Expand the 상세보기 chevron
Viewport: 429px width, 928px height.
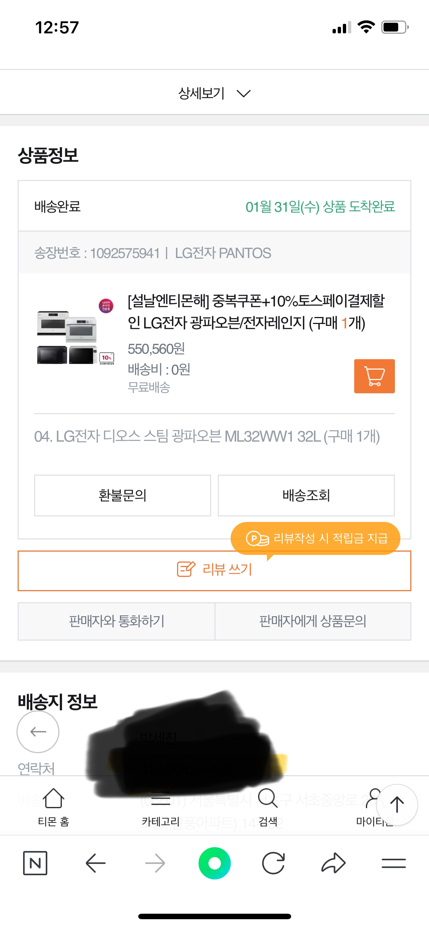(243, 93)
